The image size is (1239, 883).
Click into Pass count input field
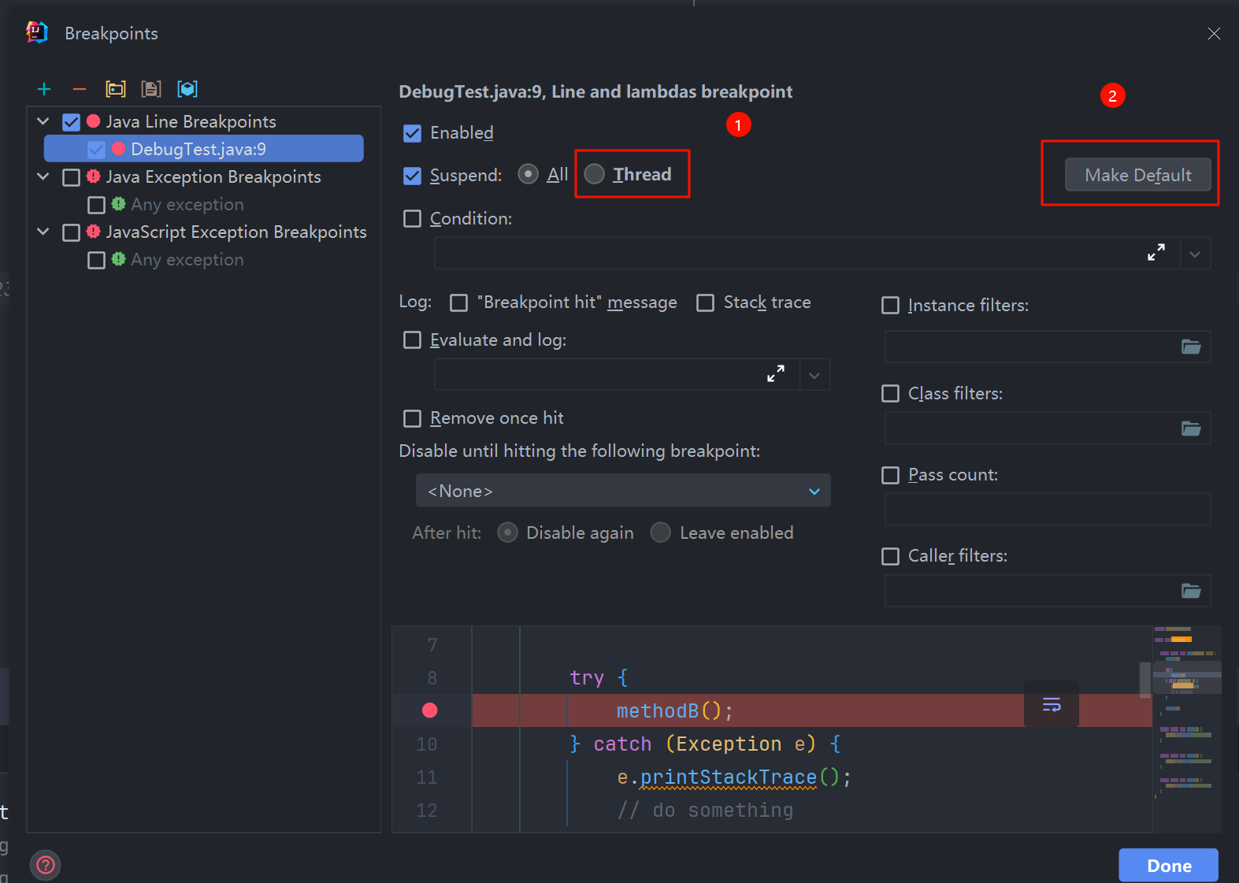coord(1048,510)
